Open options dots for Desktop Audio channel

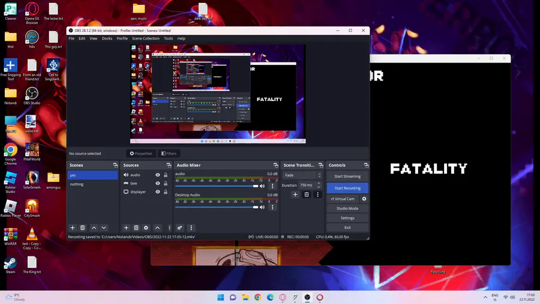pyautogui.click(x=272, y=207)
